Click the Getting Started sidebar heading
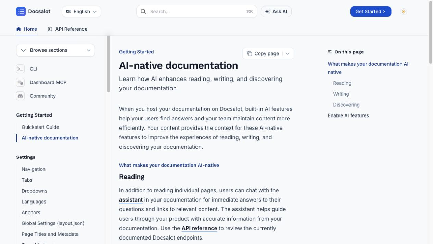Screen dimensions: 433x244 tap(34, 115)
